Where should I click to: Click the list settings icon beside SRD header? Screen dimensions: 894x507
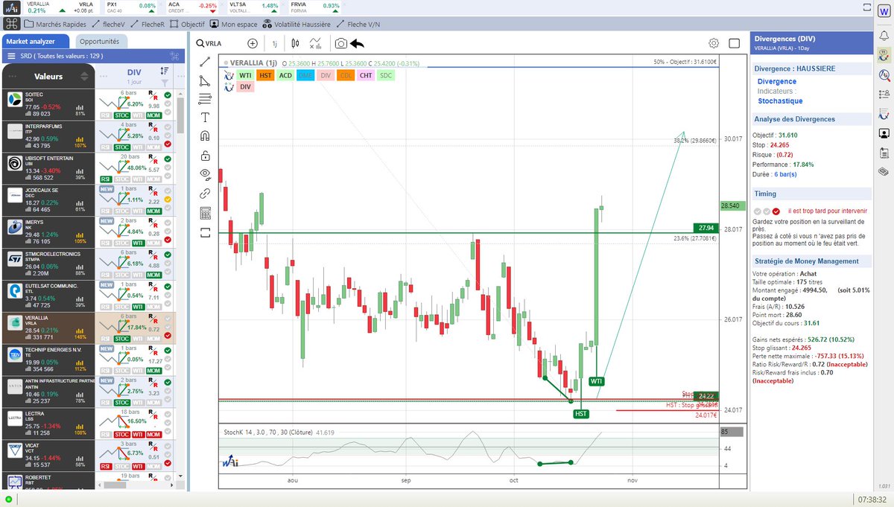pyautogui.click(x=174, y=56)
